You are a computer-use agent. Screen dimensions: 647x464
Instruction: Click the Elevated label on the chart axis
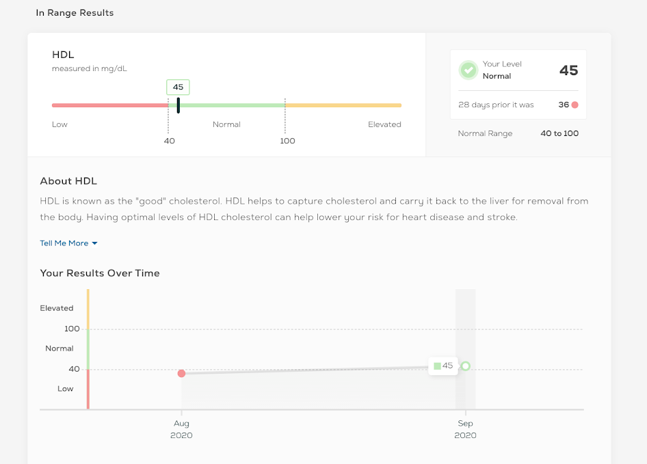[57, 308]
